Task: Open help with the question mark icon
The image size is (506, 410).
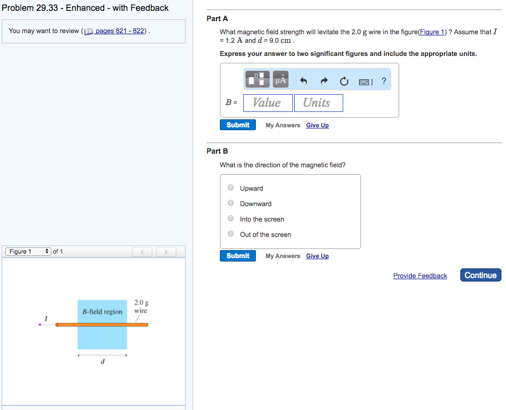Action: (383, 81)
